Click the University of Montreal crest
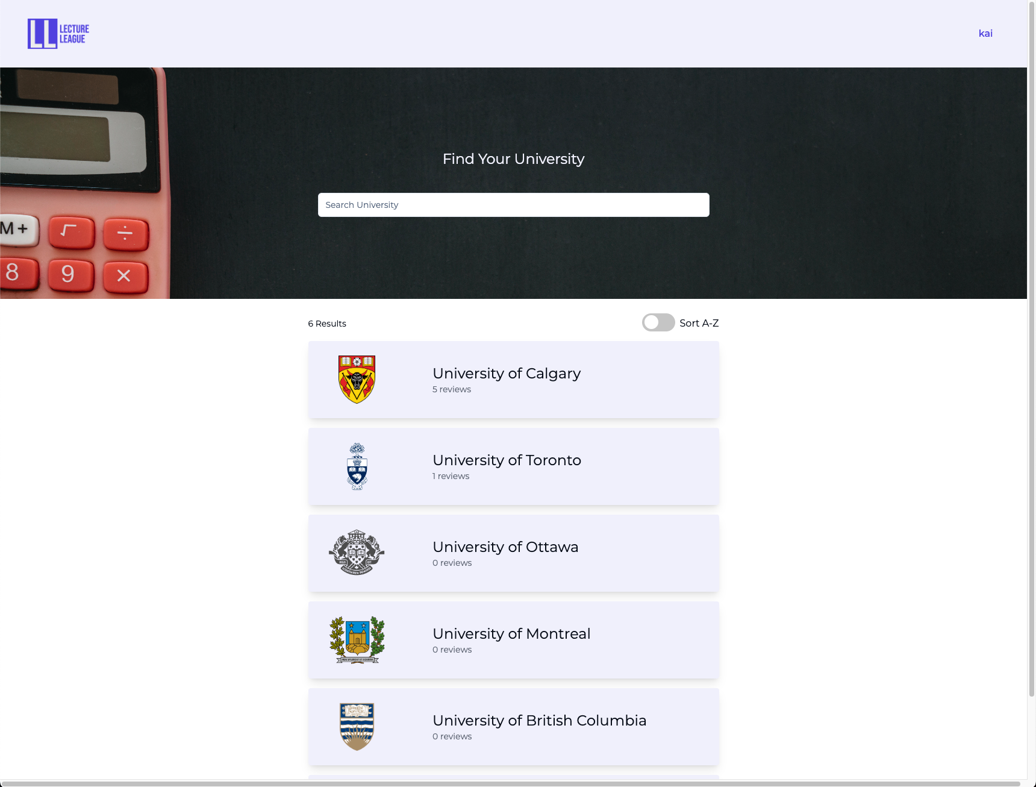 (357, 639)
